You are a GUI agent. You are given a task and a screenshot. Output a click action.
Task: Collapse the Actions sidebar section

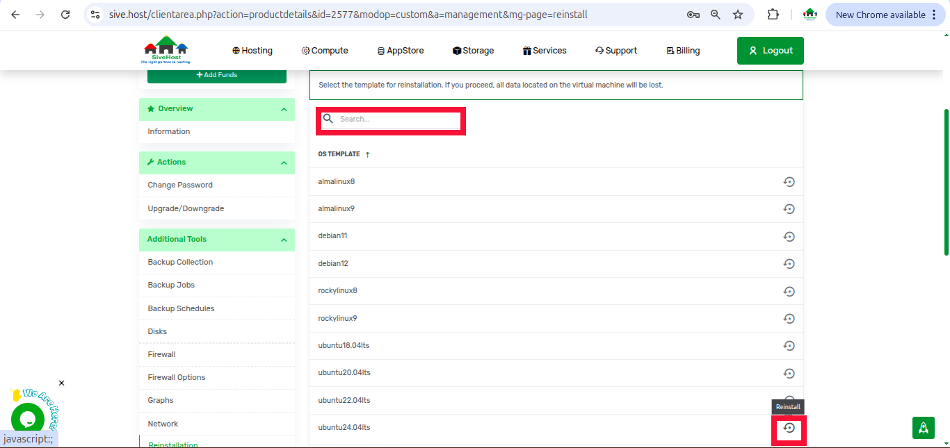click(x=284, y=163)
